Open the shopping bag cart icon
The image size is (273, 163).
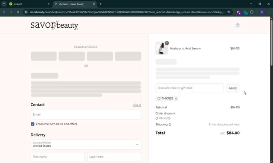coord(238,25)
